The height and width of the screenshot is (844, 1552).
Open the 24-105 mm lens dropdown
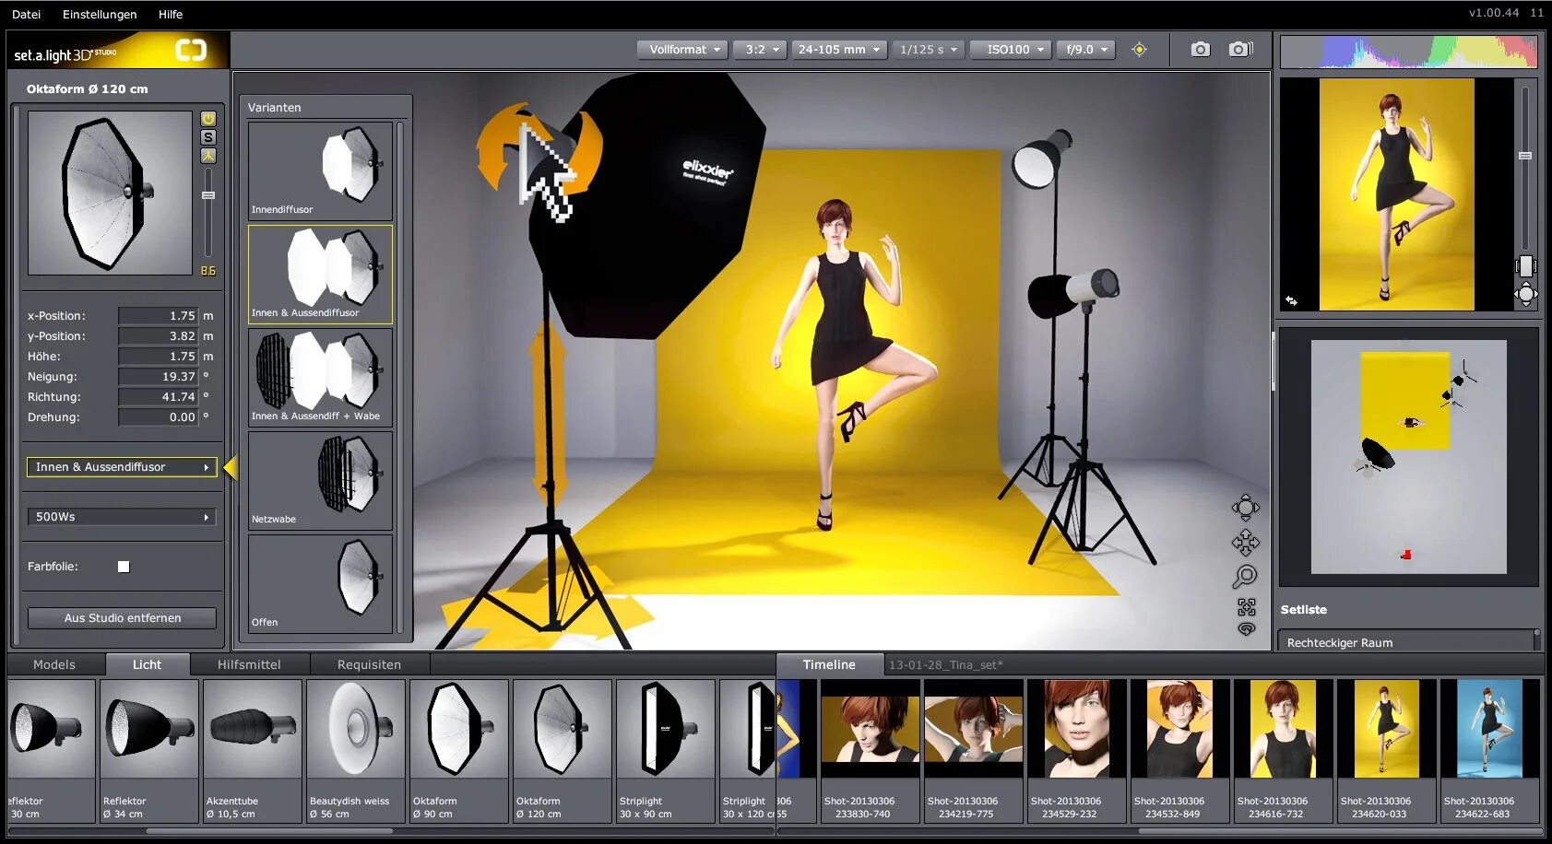(x=839, y=50)
